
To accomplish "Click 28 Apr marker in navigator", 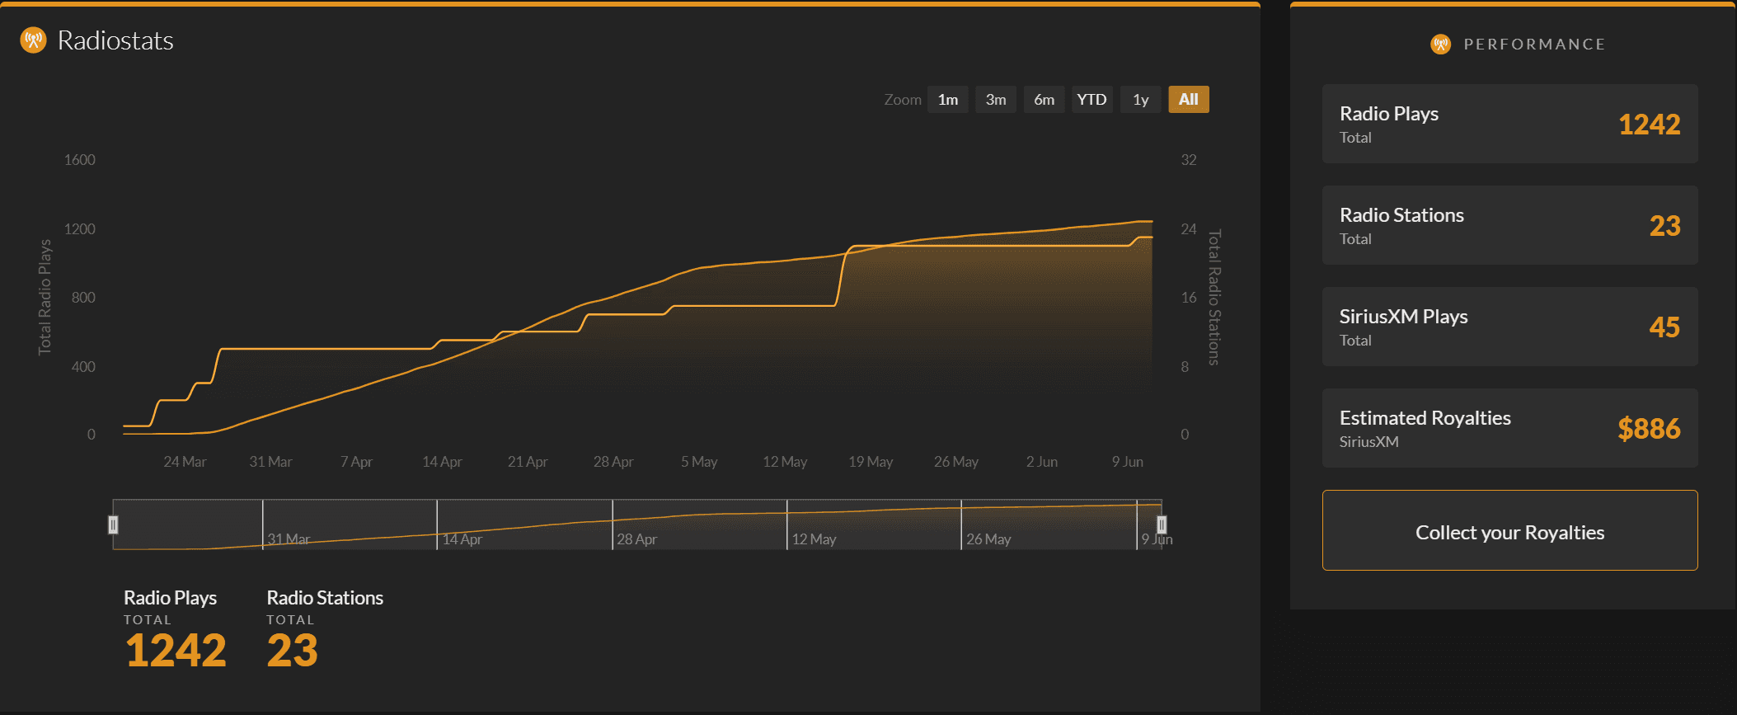I will point(636,539).
